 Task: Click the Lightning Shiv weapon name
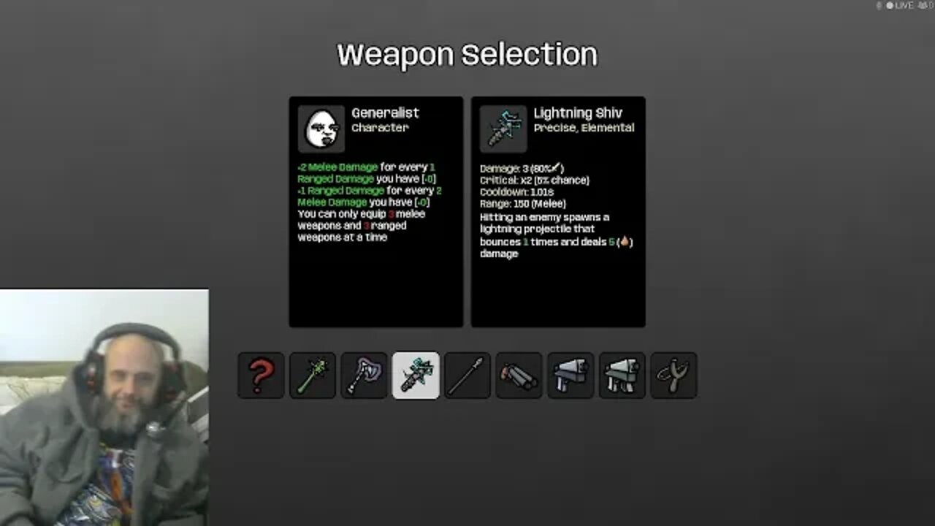click(x=578, y=113)
